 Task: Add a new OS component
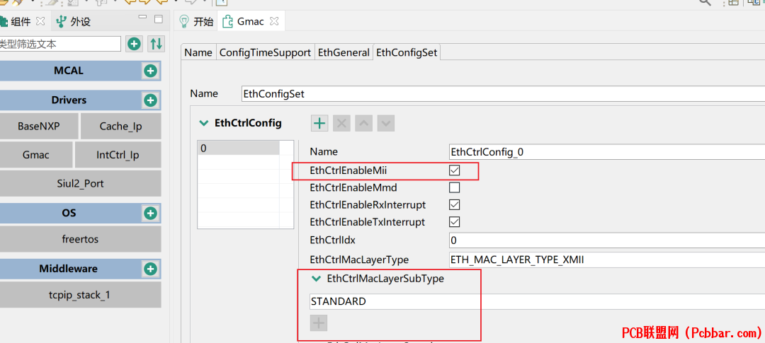pos(151,213)
